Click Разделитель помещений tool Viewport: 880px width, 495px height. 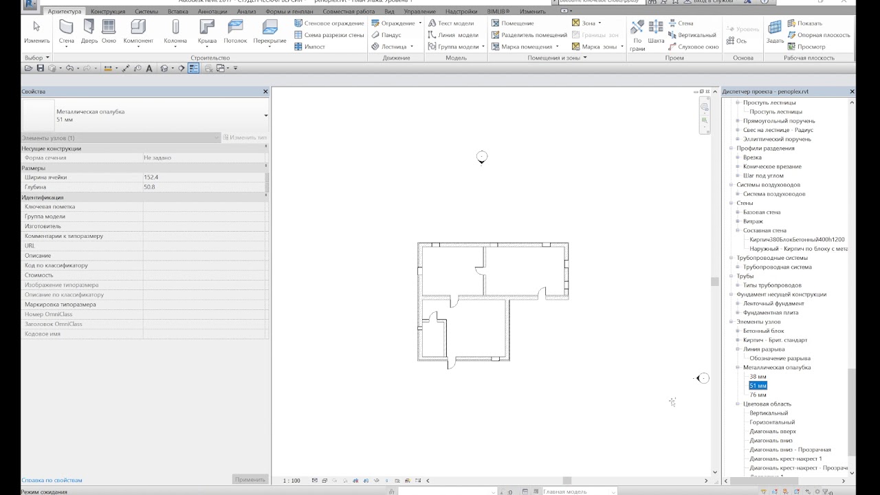529,35
